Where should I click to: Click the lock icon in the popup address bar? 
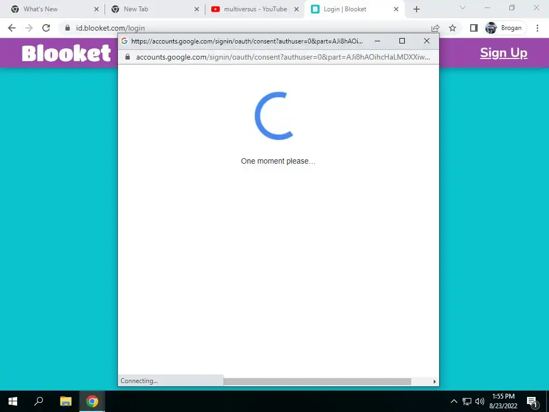coord(128,57)
